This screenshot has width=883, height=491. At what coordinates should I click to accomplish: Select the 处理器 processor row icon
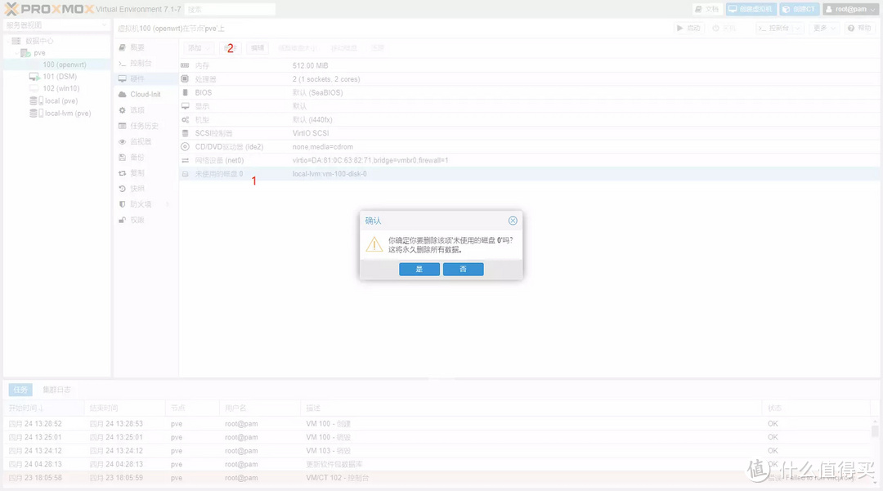(185, 79)
